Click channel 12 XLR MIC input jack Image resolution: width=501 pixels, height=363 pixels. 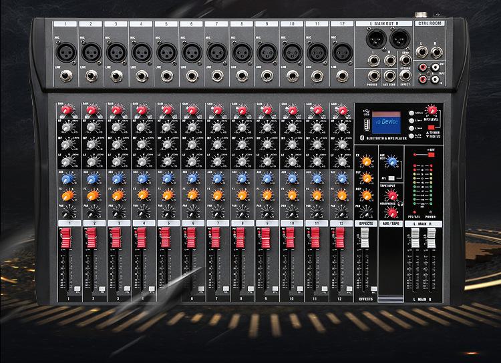click(x=343, y=51)
